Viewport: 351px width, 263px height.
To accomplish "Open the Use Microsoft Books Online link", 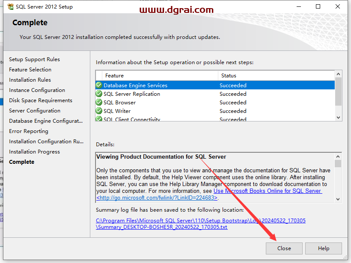I will pyautogui.click(x=268, y=191).
